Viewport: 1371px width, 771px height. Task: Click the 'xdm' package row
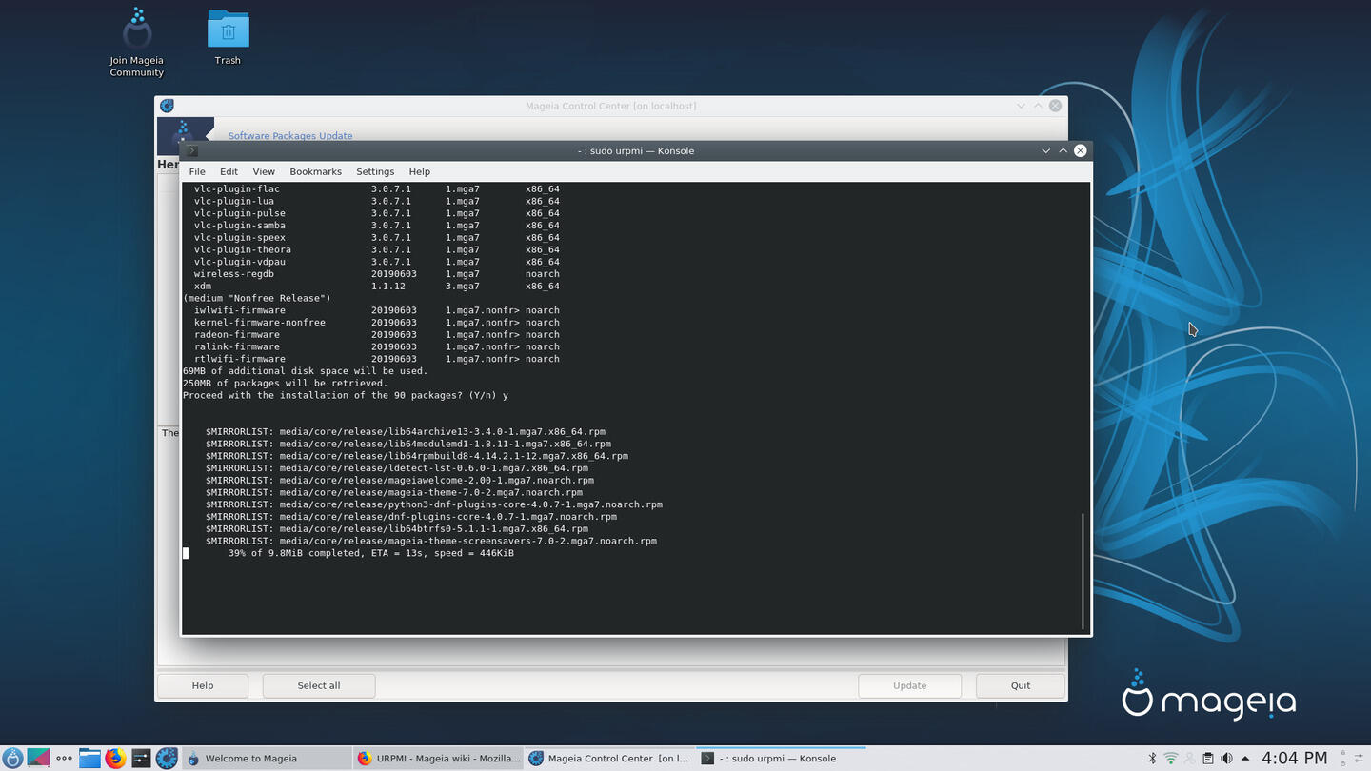click(377, 286)
